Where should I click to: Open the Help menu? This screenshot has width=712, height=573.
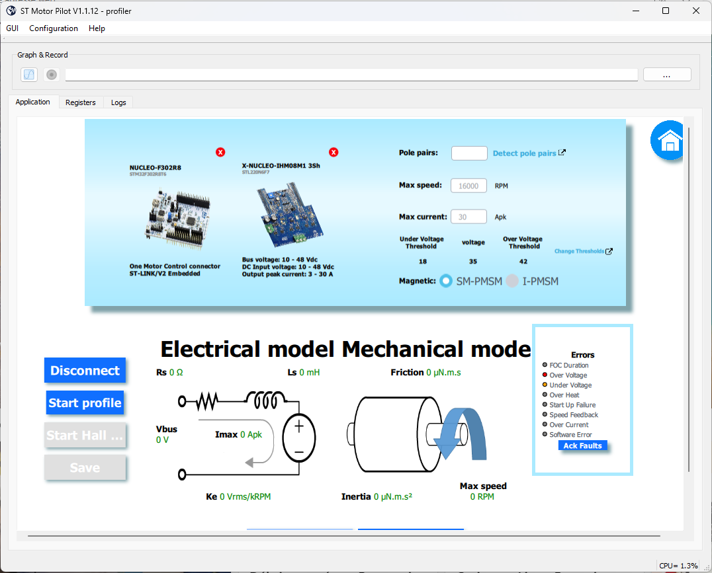(x=97, y=28)
